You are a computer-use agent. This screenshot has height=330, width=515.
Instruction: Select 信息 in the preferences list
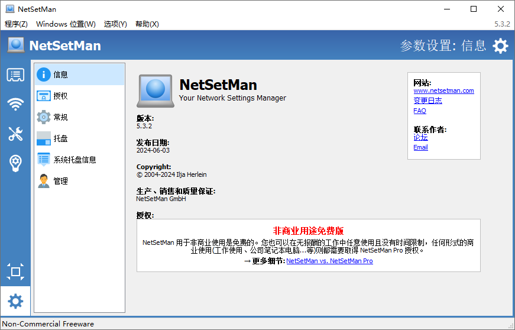(x=79, y=75)
